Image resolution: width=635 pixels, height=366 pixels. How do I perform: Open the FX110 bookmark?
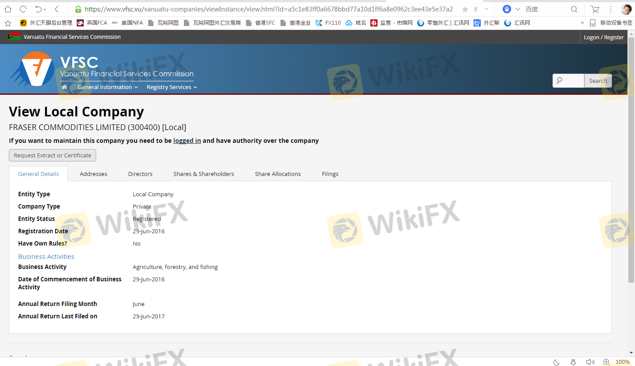pyautogui.click(x=328, y=23)
